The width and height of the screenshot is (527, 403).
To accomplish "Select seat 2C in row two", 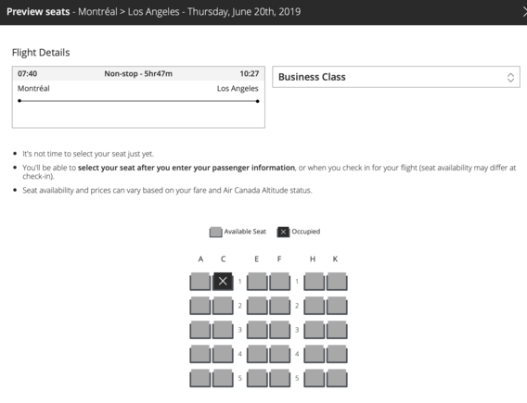I will click(x=223, y=306).
